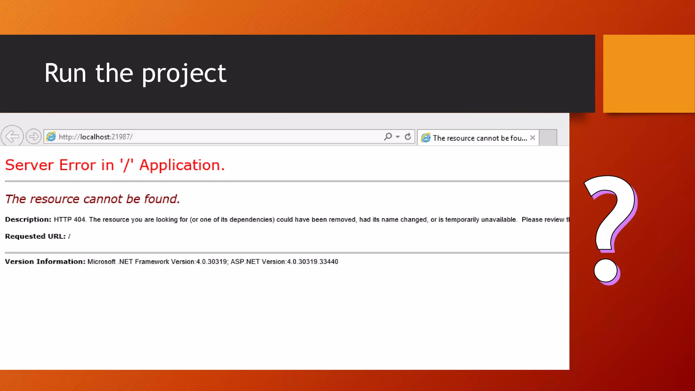Screen dimensions: 695x391
Task: Click the italic 'The resource cannot be found.' text
Action: coord(92,199)
